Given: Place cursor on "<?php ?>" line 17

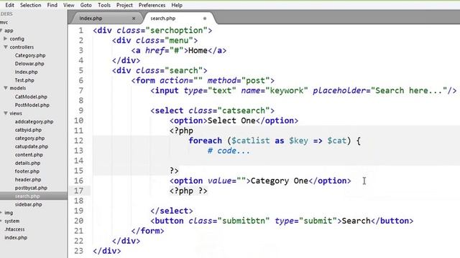Looking at the screenshot, I should [x=188, y=191].
